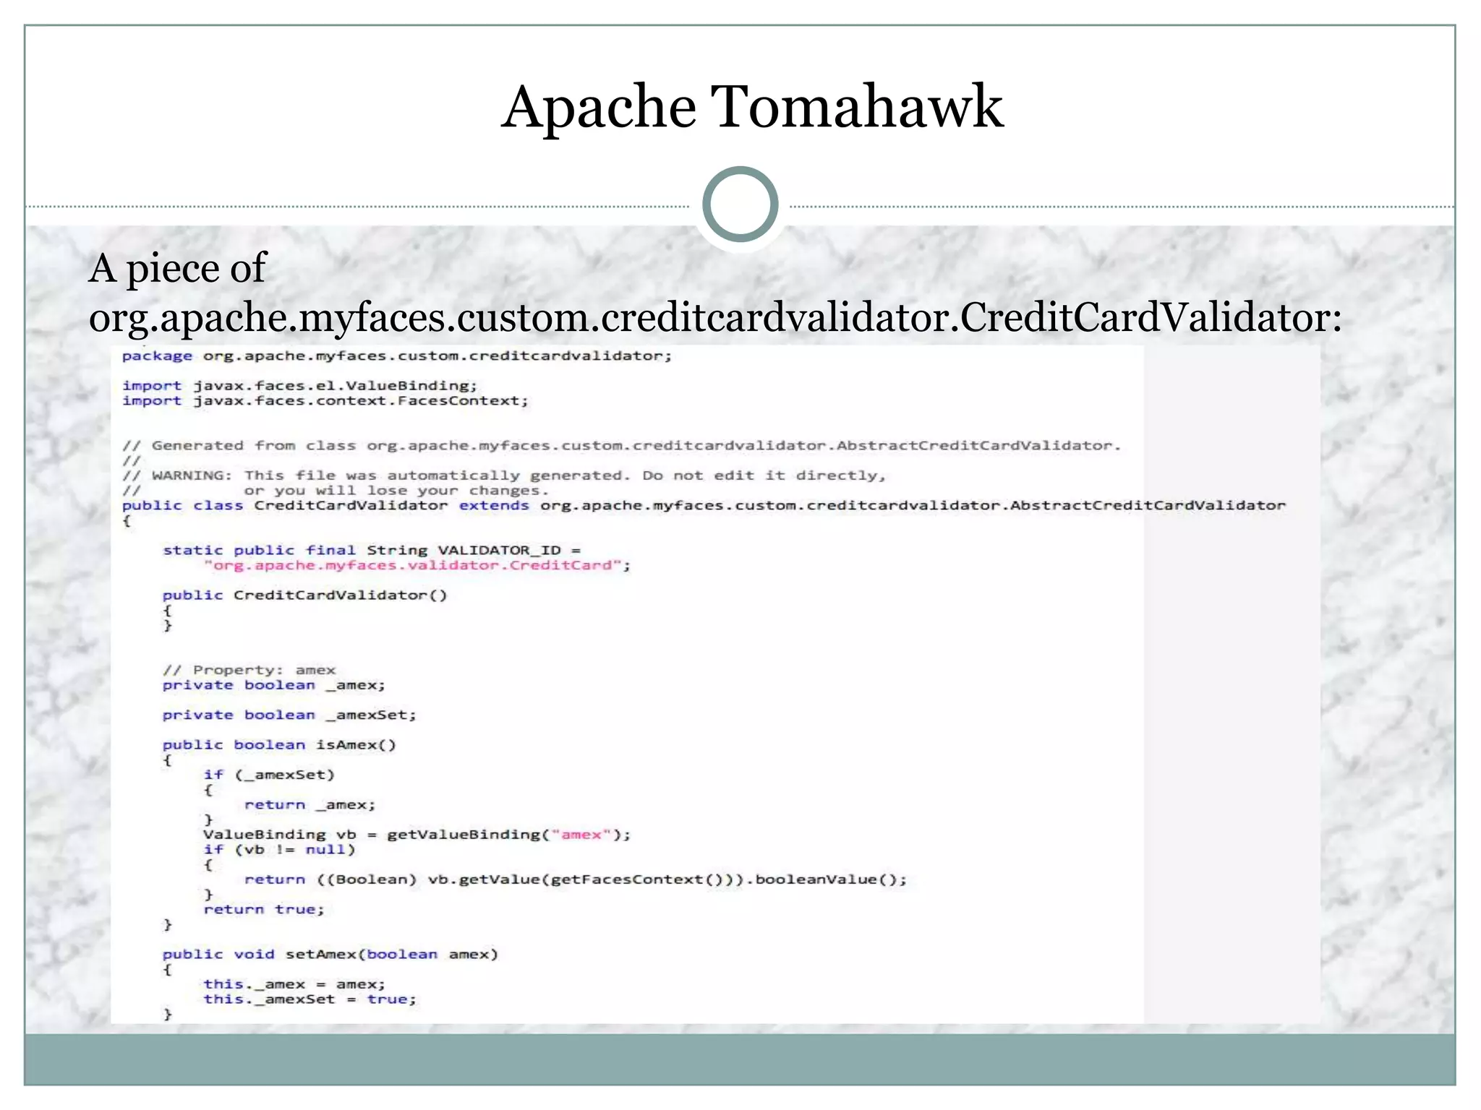
Task: Click the 'A piece of' subtitle text
Action: (x=178, y=268)
